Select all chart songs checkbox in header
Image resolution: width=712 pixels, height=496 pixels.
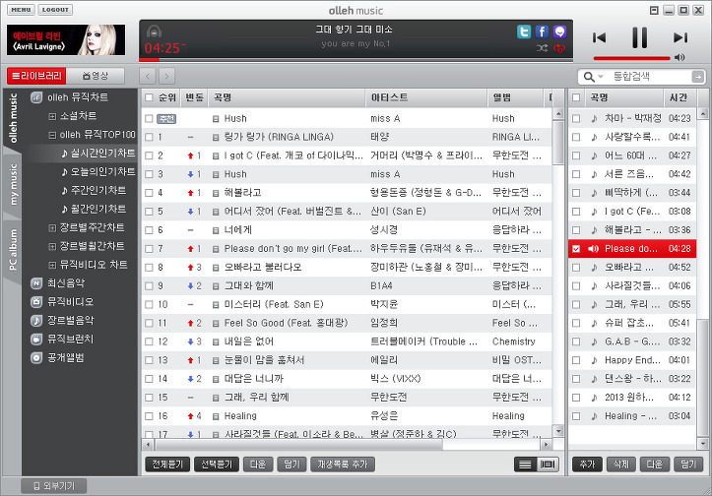point(149,97)
